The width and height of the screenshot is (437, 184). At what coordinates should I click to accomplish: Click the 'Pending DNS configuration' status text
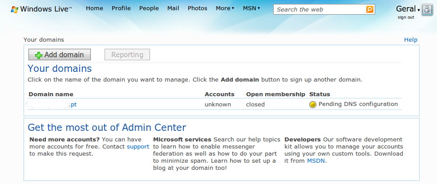click(x=358, y=104)
